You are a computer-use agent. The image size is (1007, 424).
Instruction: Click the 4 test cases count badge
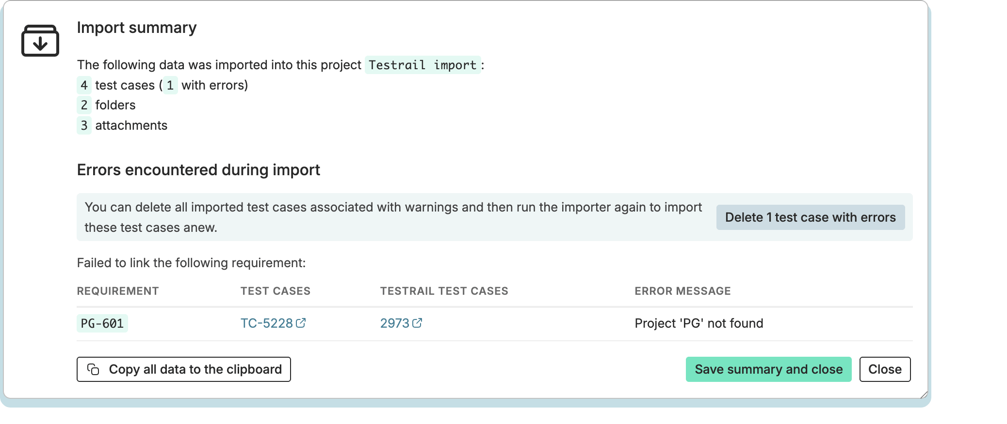pos(84,85)
